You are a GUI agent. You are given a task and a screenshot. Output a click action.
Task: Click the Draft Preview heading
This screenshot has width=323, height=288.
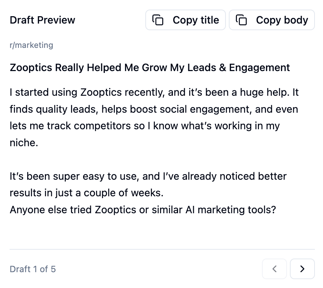tap(42, 20)
